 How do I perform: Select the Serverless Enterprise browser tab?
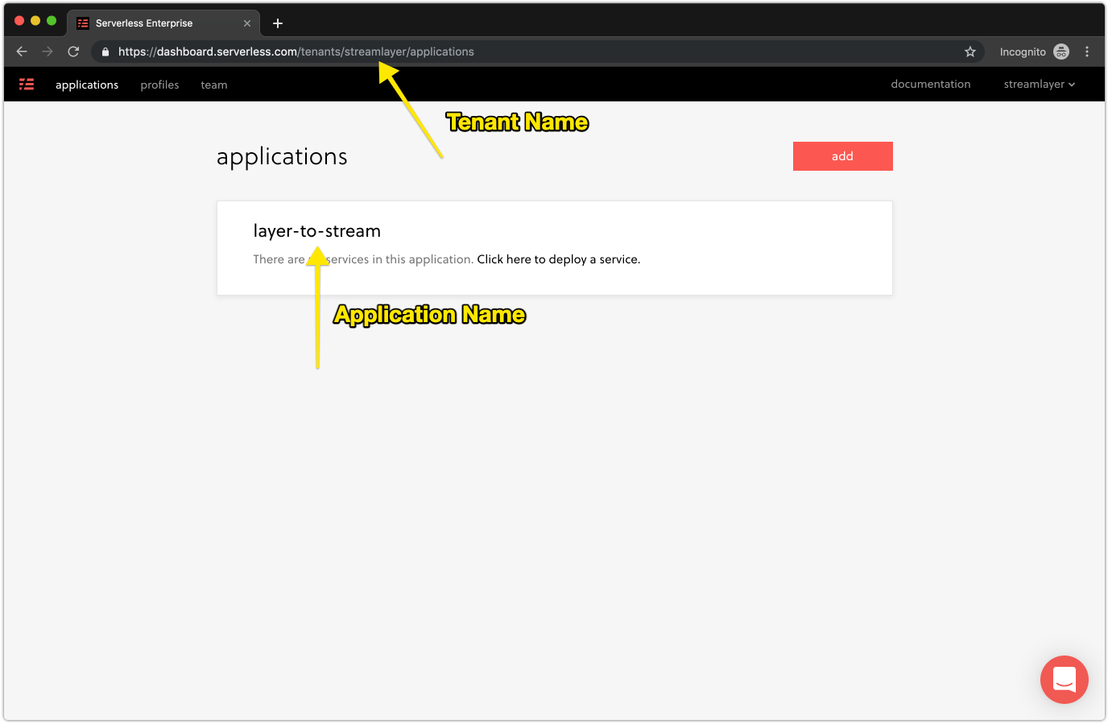[164, 23]
